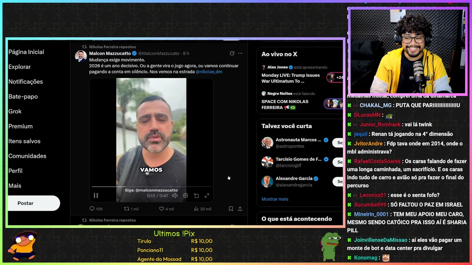Click Pix donor name Tirula
472x265 pixels.
(x=144, y=241)
